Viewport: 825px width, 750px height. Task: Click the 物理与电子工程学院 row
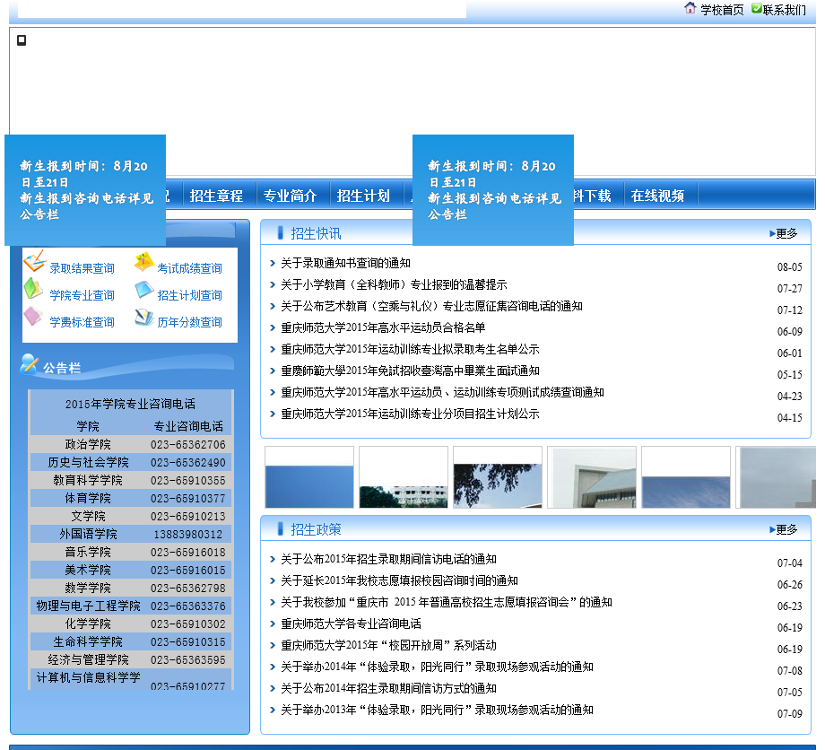click(x=131, y=606)
